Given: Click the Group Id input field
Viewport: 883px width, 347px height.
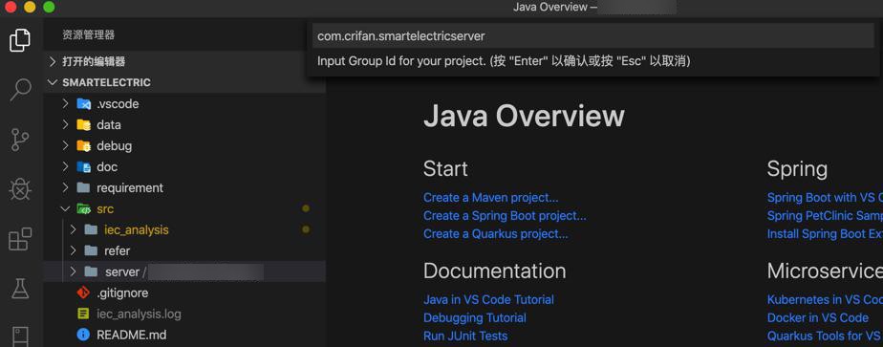Looking at the screenshot, I should click(593, 36).
